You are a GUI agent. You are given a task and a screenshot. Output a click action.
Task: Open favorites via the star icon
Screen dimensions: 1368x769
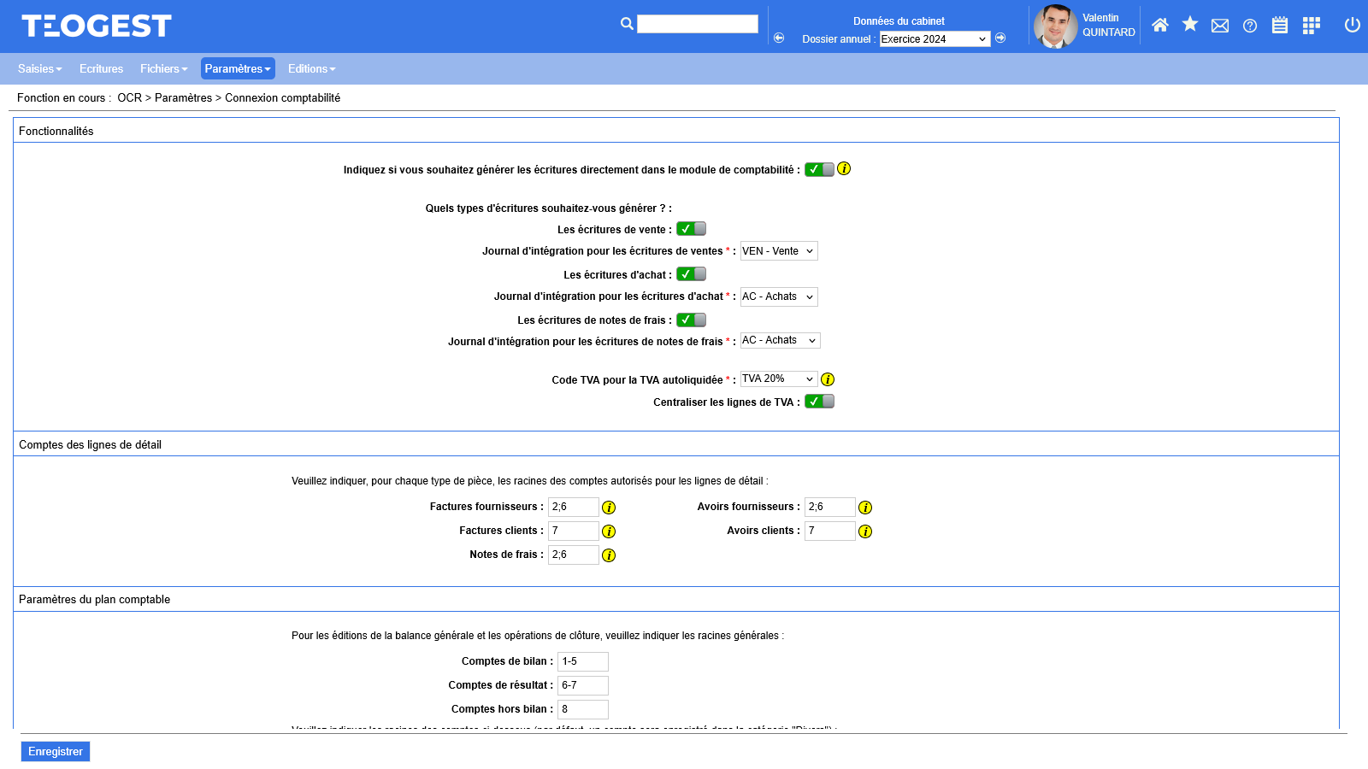1189,25
